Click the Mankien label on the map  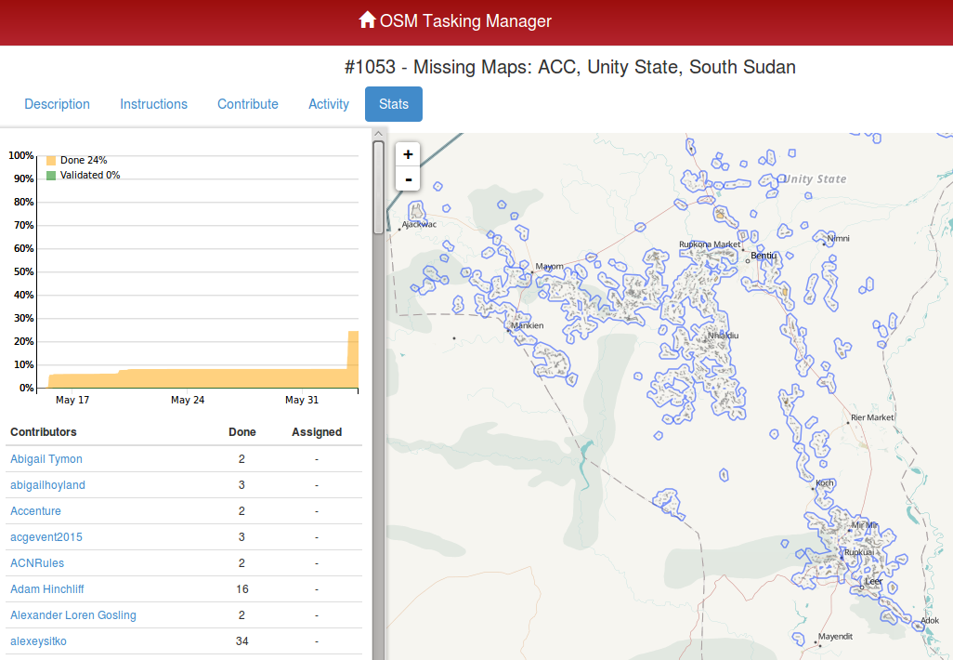point(528,325)
